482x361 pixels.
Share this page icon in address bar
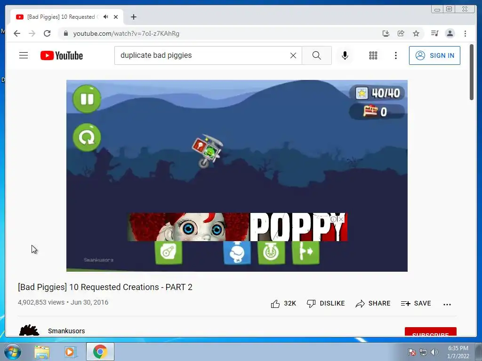click(x=401, y=33)
